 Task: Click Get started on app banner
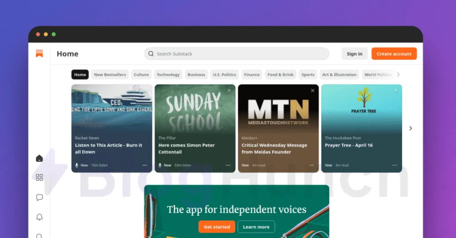[x=217, y=227]
